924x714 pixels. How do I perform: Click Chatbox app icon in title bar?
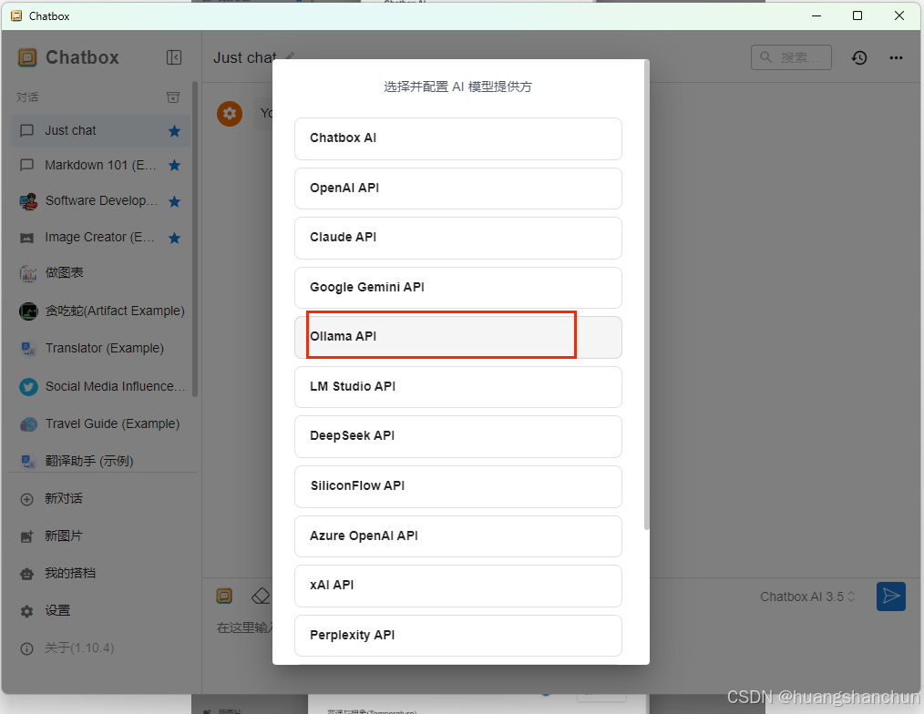[x=16, y=15]
